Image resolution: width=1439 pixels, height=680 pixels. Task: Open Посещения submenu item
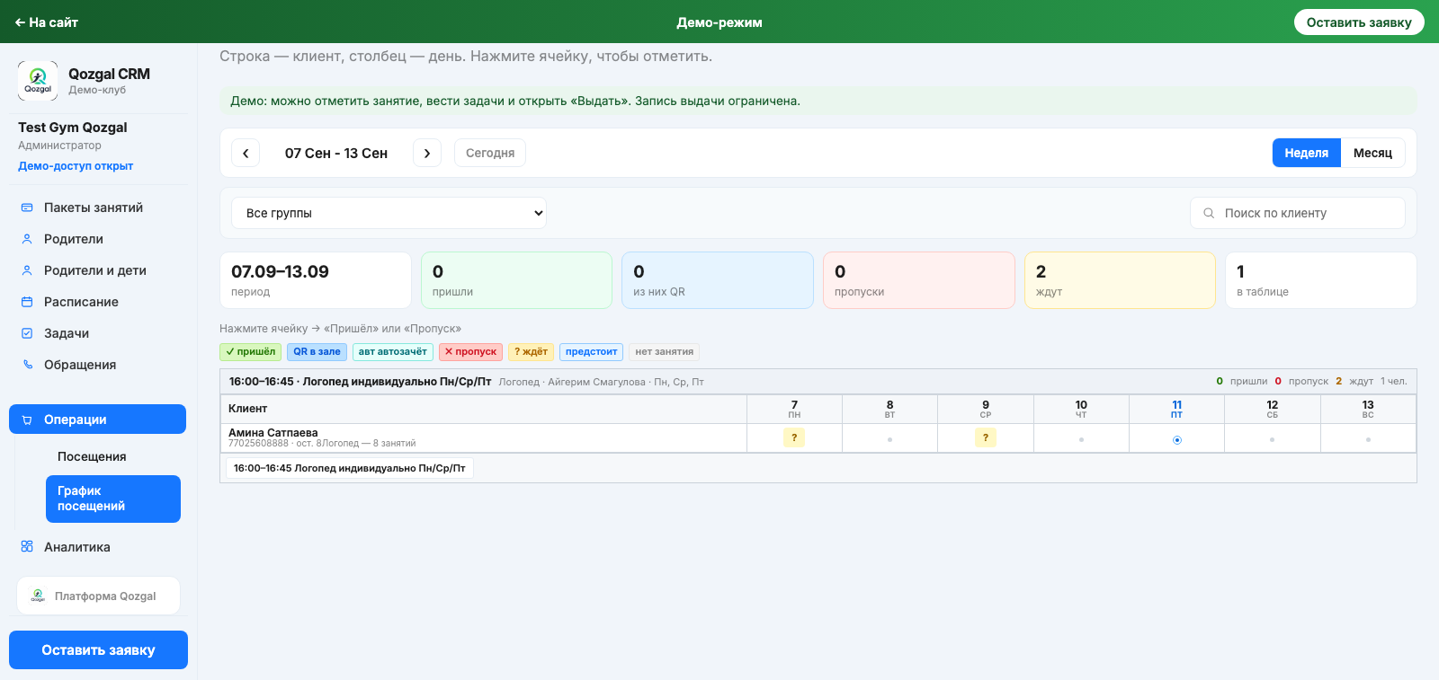tap(113, 456)
